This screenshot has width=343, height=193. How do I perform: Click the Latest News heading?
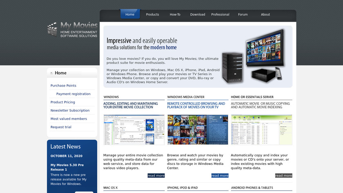65,146
